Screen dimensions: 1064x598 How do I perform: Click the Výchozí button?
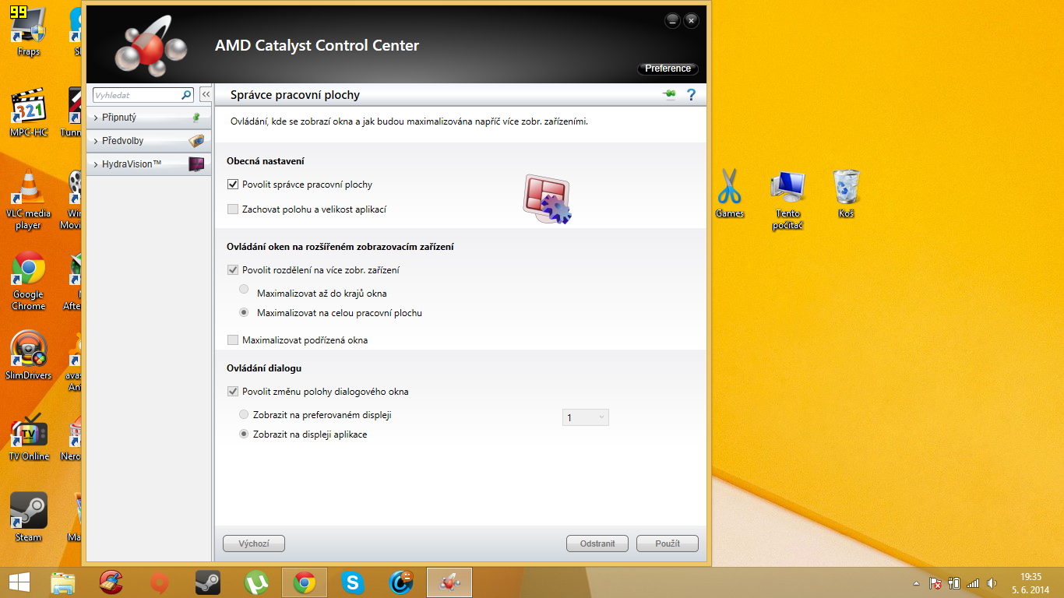[254, 543]
